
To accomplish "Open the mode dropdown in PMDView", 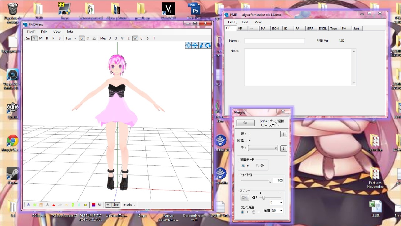I will (x=129, y=205).
